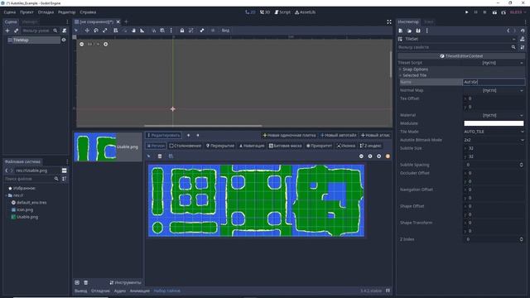Choose the Select mode arrow tool
530x298 pixels.
[x=76, y=31]
